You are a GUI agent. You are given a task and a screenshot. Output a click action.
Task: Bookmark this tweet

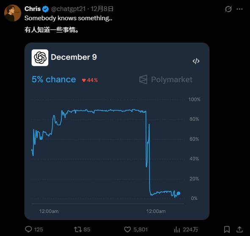click(227, 230)
